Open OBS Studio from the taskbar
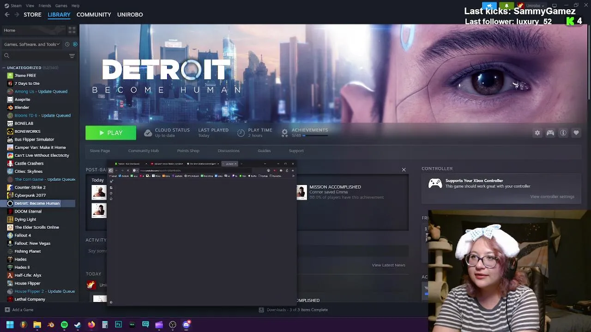 173,325
